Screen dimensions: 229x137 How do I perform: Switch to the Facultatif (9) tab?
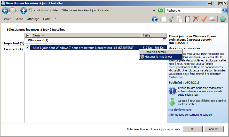(x=13, y=49)
